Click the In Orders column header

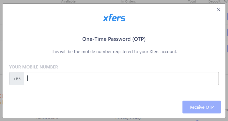pyautogui.click(x=129, y=1)
